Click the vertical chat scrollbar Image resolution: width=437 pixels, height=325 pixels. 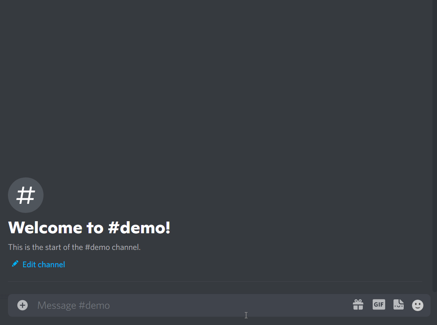(x=434, y=146)
